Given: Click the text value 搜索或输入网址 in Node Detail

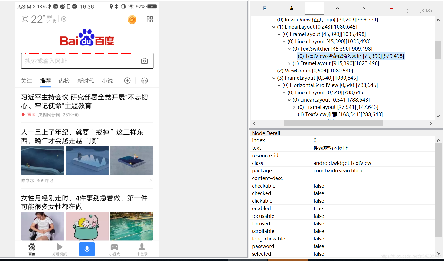Looking at the screenshot, I should pyautogui.click(x=331, y=148).
